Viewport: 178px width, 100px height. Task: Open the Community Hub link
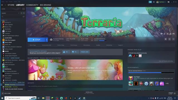click(x=46, y=45)
